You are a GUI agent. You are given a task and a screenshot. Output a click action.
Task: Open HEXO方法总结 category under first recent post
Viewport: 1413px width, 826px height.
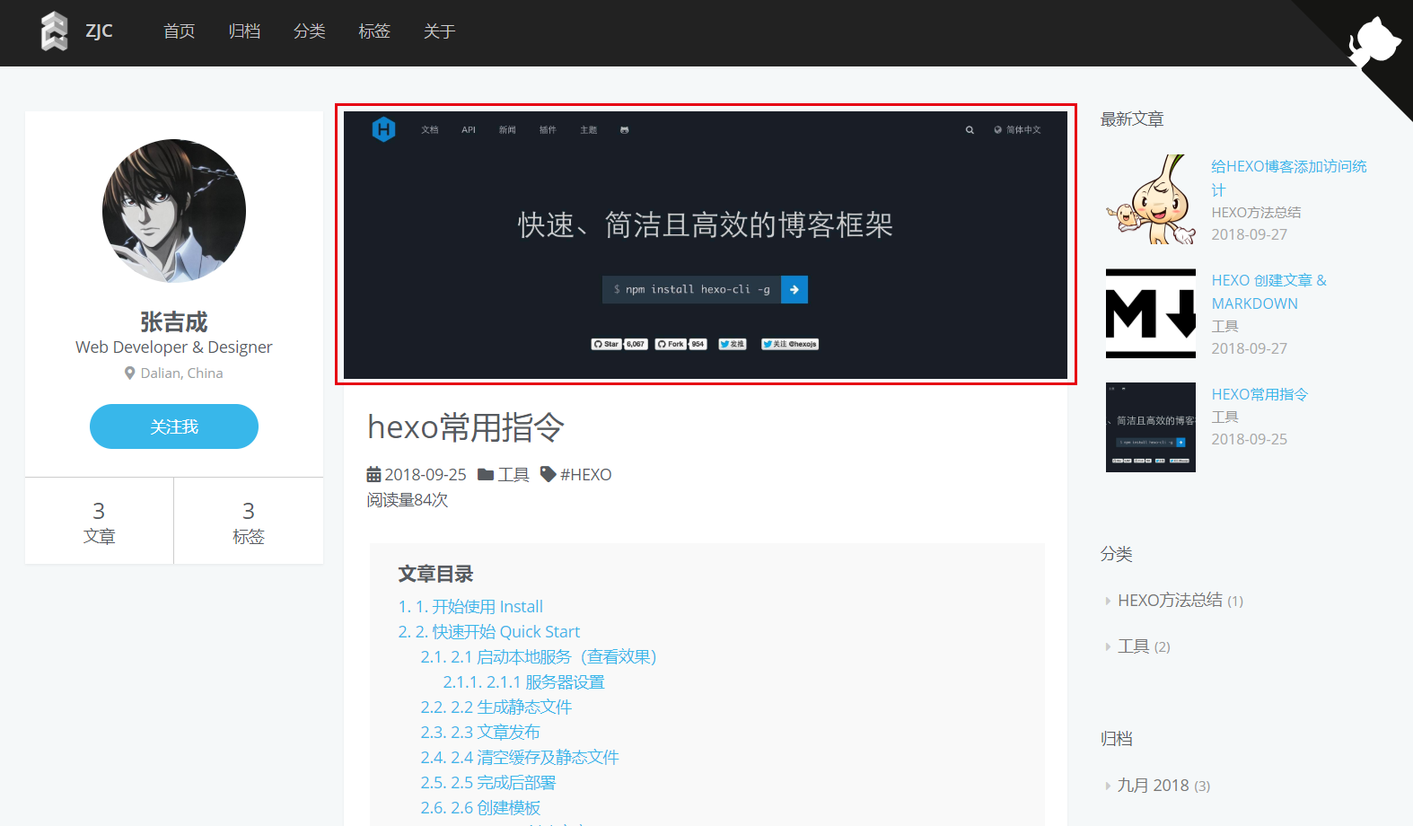click(x=1256, y=212)
